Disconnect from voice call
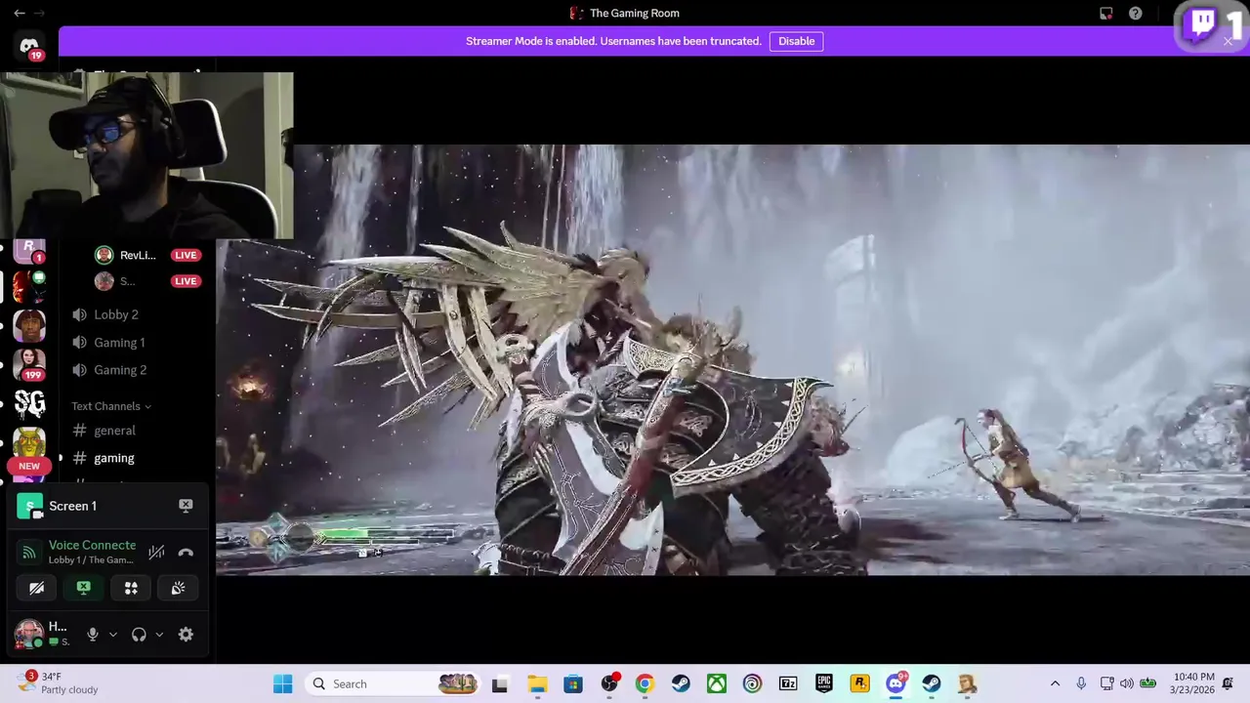The height and width of the screenshot is (703, 1250). pos(186,553)
